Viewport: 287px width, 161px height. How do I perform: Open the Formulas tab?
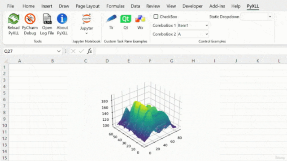click(x=115, y=6)
